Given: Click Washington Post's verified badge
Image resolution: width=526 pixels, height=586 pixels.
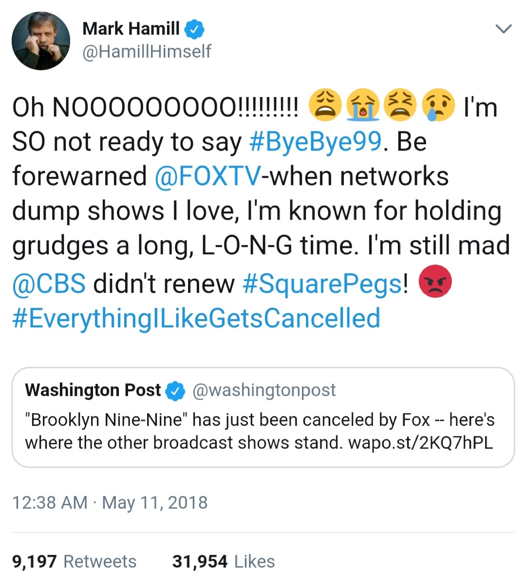Looking at the screenshot, I should click(176, 391).
